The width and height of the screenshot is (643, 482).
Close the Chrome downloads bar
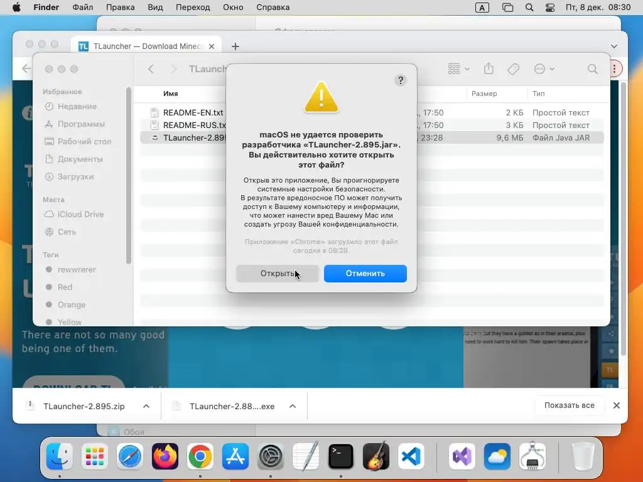(x=617, y=405)
